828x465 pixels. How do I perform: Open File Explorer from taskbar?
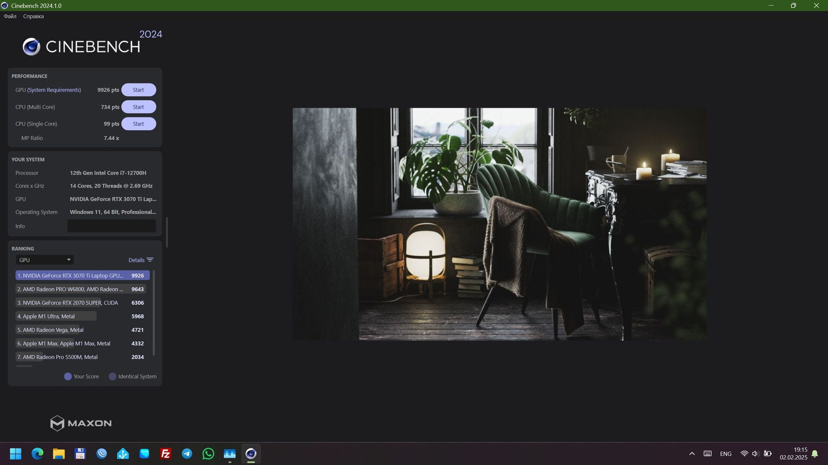coord(59,453)
